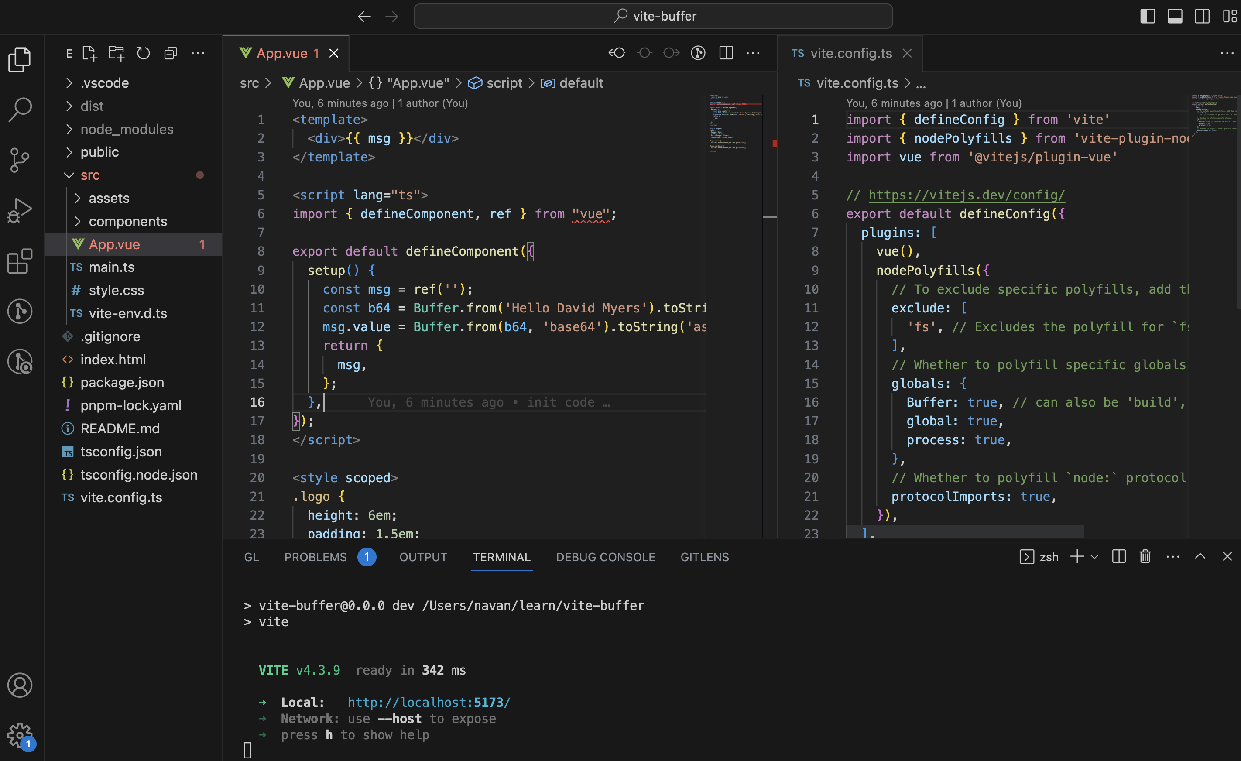This screenshot has height=761, width=1241.
Task: Click the vite-buffer command center bar
Action: click(653, 16)
